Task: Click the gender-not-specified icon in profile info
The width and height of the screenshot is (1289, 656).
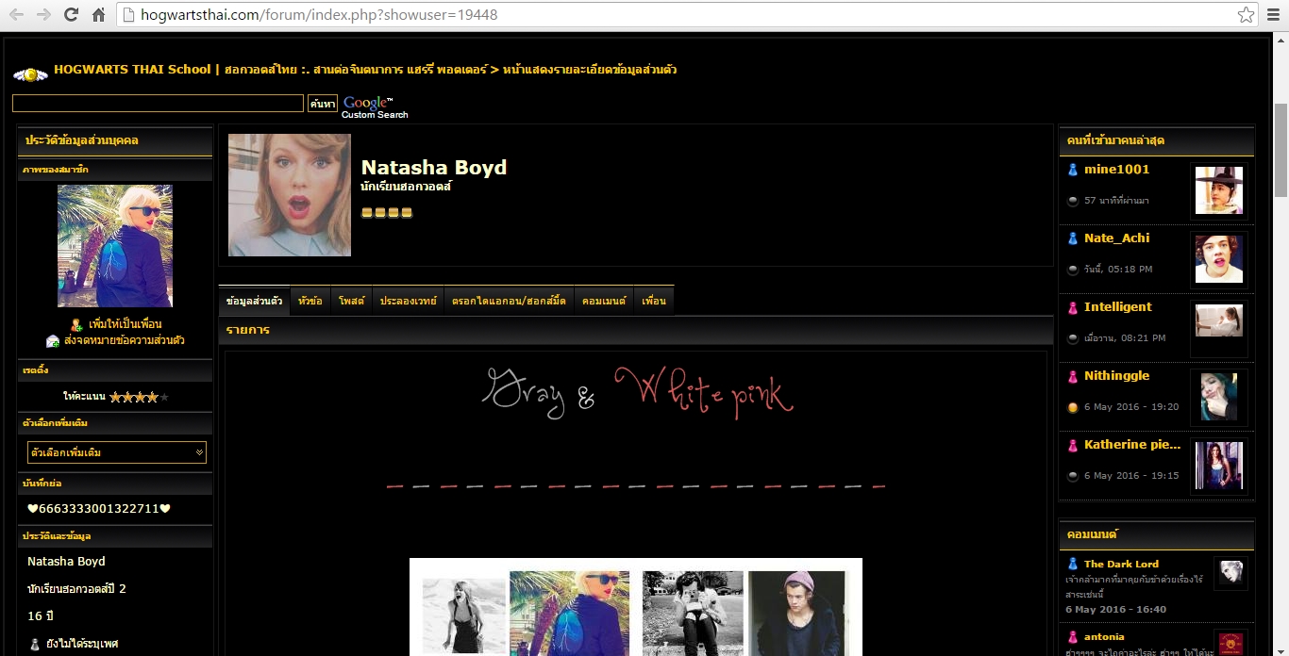Action: (x=35, y=644)
